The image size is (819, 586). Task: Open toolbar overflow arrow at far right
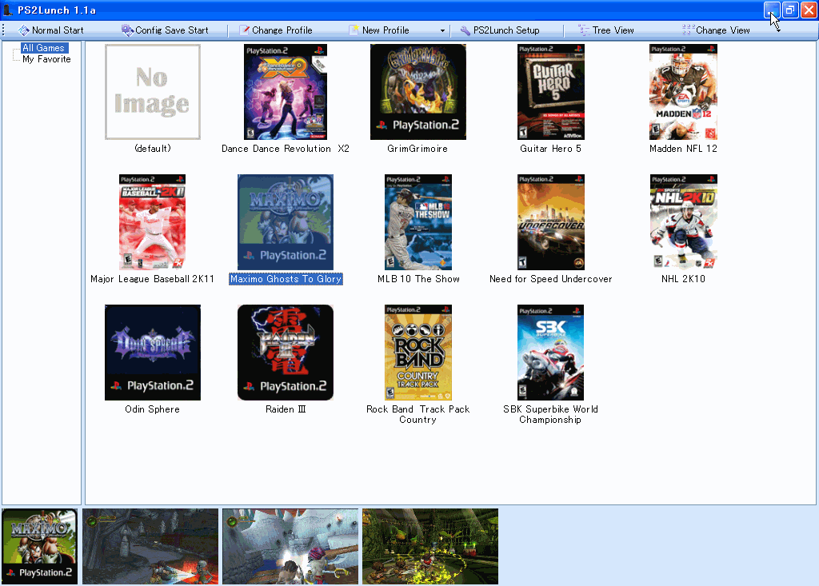click(778, 30)
